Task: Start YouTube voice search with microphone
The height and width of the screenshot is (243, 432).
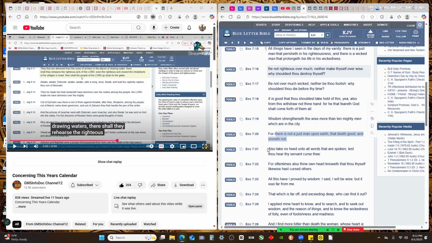Action: tap(154, 28)
